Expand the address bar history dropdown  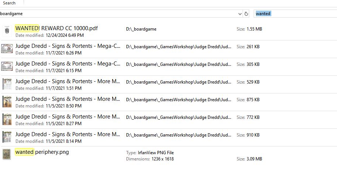(x=240, y=14)
